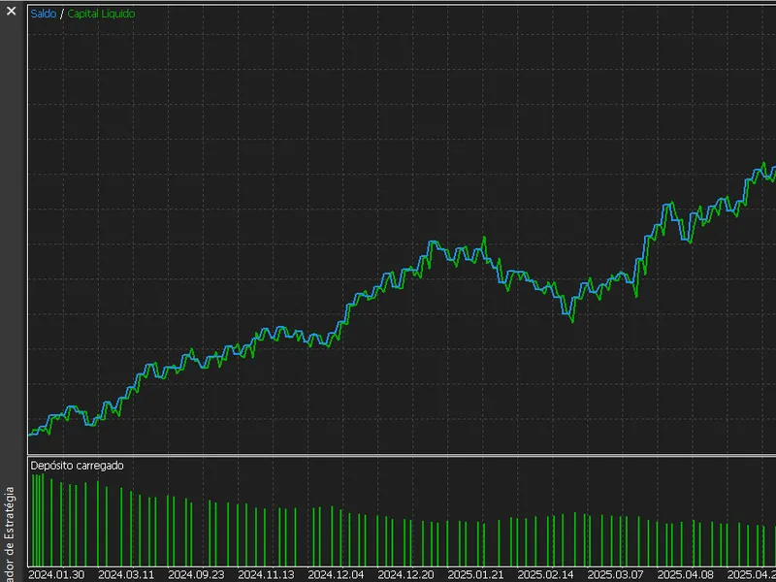Image resolution: width=776 pixels, height=582 pixels.
Task: Close the Strategy Tester panel with the X
Action: click(11, 11)
